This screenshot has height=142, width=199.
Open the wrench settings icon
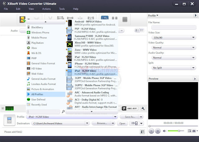tap(143, 109)
